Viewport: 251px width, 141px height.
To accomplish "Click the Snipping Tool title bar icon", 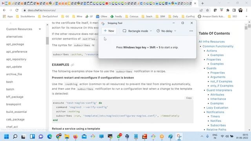I will click(103, 23).
